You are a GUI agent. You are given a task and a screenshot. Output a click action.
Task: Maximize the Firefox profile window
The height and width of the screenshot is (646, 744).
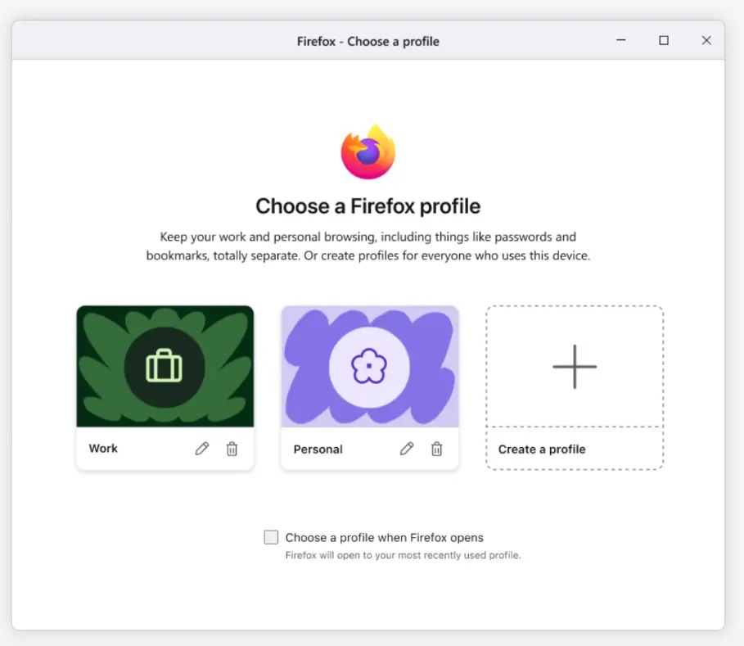click(x=664, y=40)
